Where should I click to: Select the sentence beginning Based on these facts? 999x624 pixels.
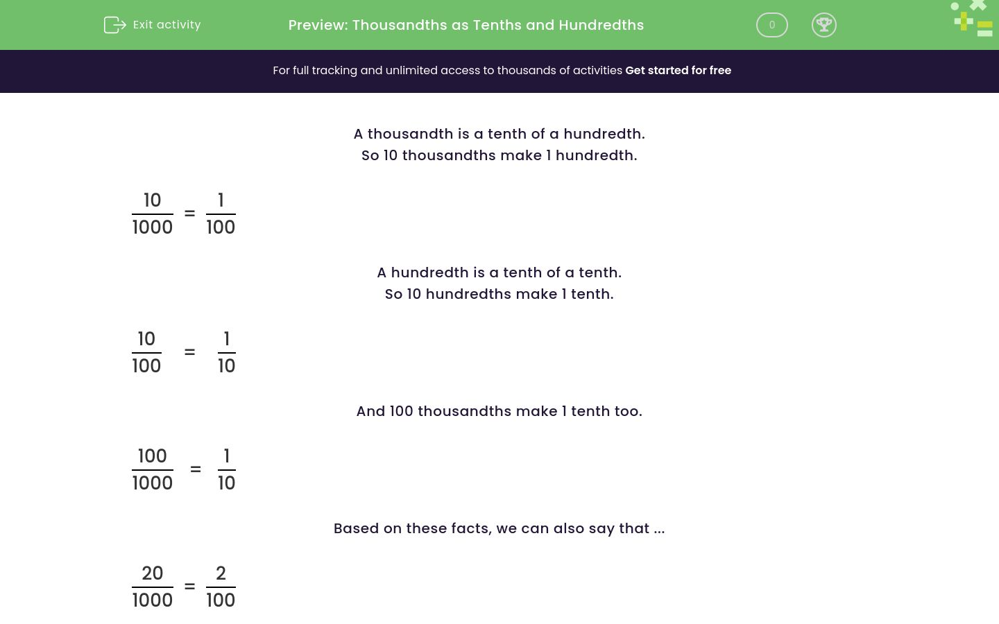tap(499, 528)
